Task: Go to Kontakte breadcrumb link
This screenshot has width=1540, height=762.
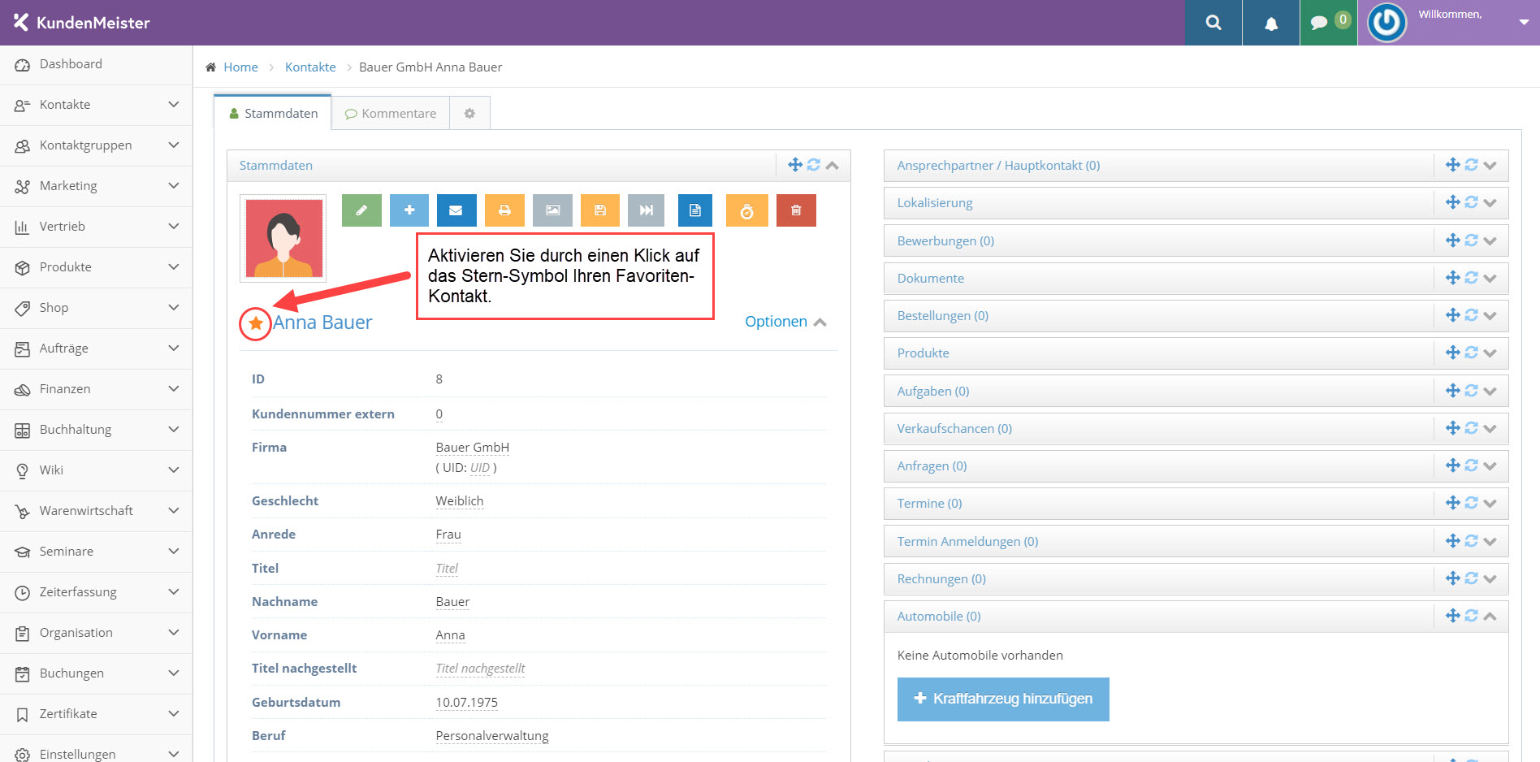Action: tap(310, 67)
